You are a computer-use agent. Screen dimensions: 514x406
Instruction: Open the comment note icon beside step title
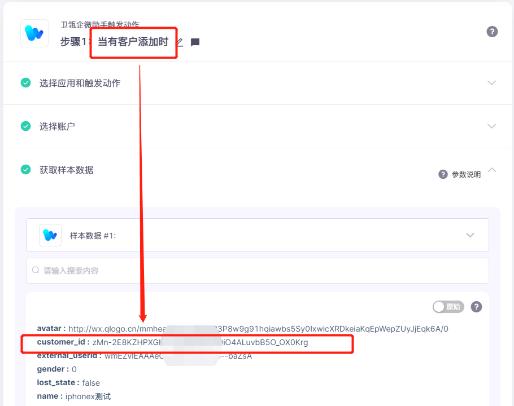(x=195, y=42)
